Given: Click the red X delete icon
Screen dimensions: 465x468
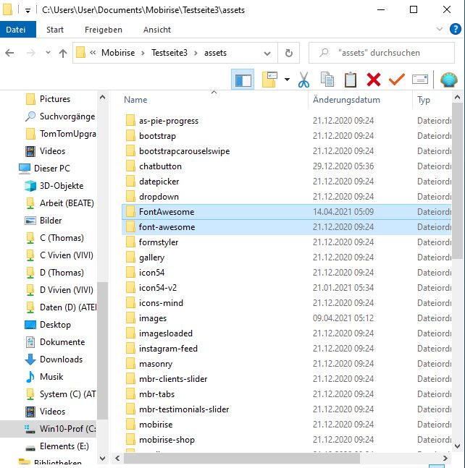Looking at the screenshot, I should point(374,80).
